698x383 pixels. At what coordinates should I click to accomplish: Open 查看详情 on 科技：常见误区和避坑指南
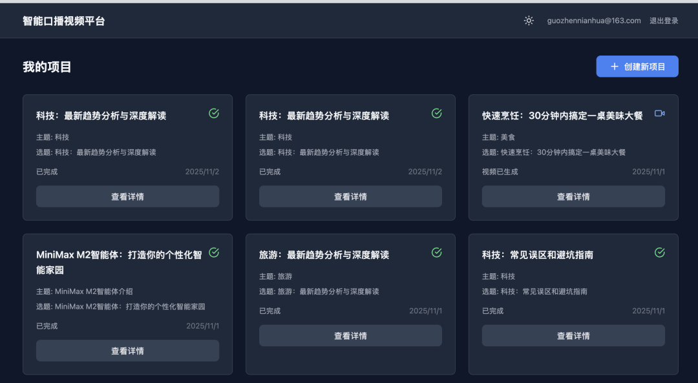pyautogui.click(x=573, y=335)
